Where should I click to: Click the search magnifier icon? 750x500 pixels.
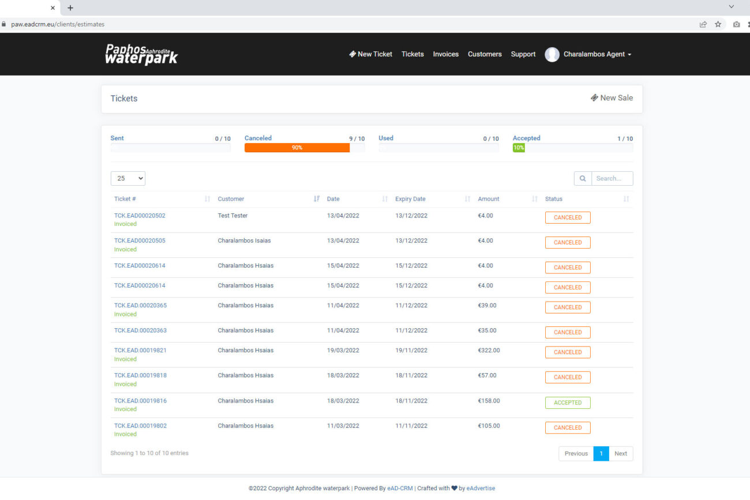point(583,179)
